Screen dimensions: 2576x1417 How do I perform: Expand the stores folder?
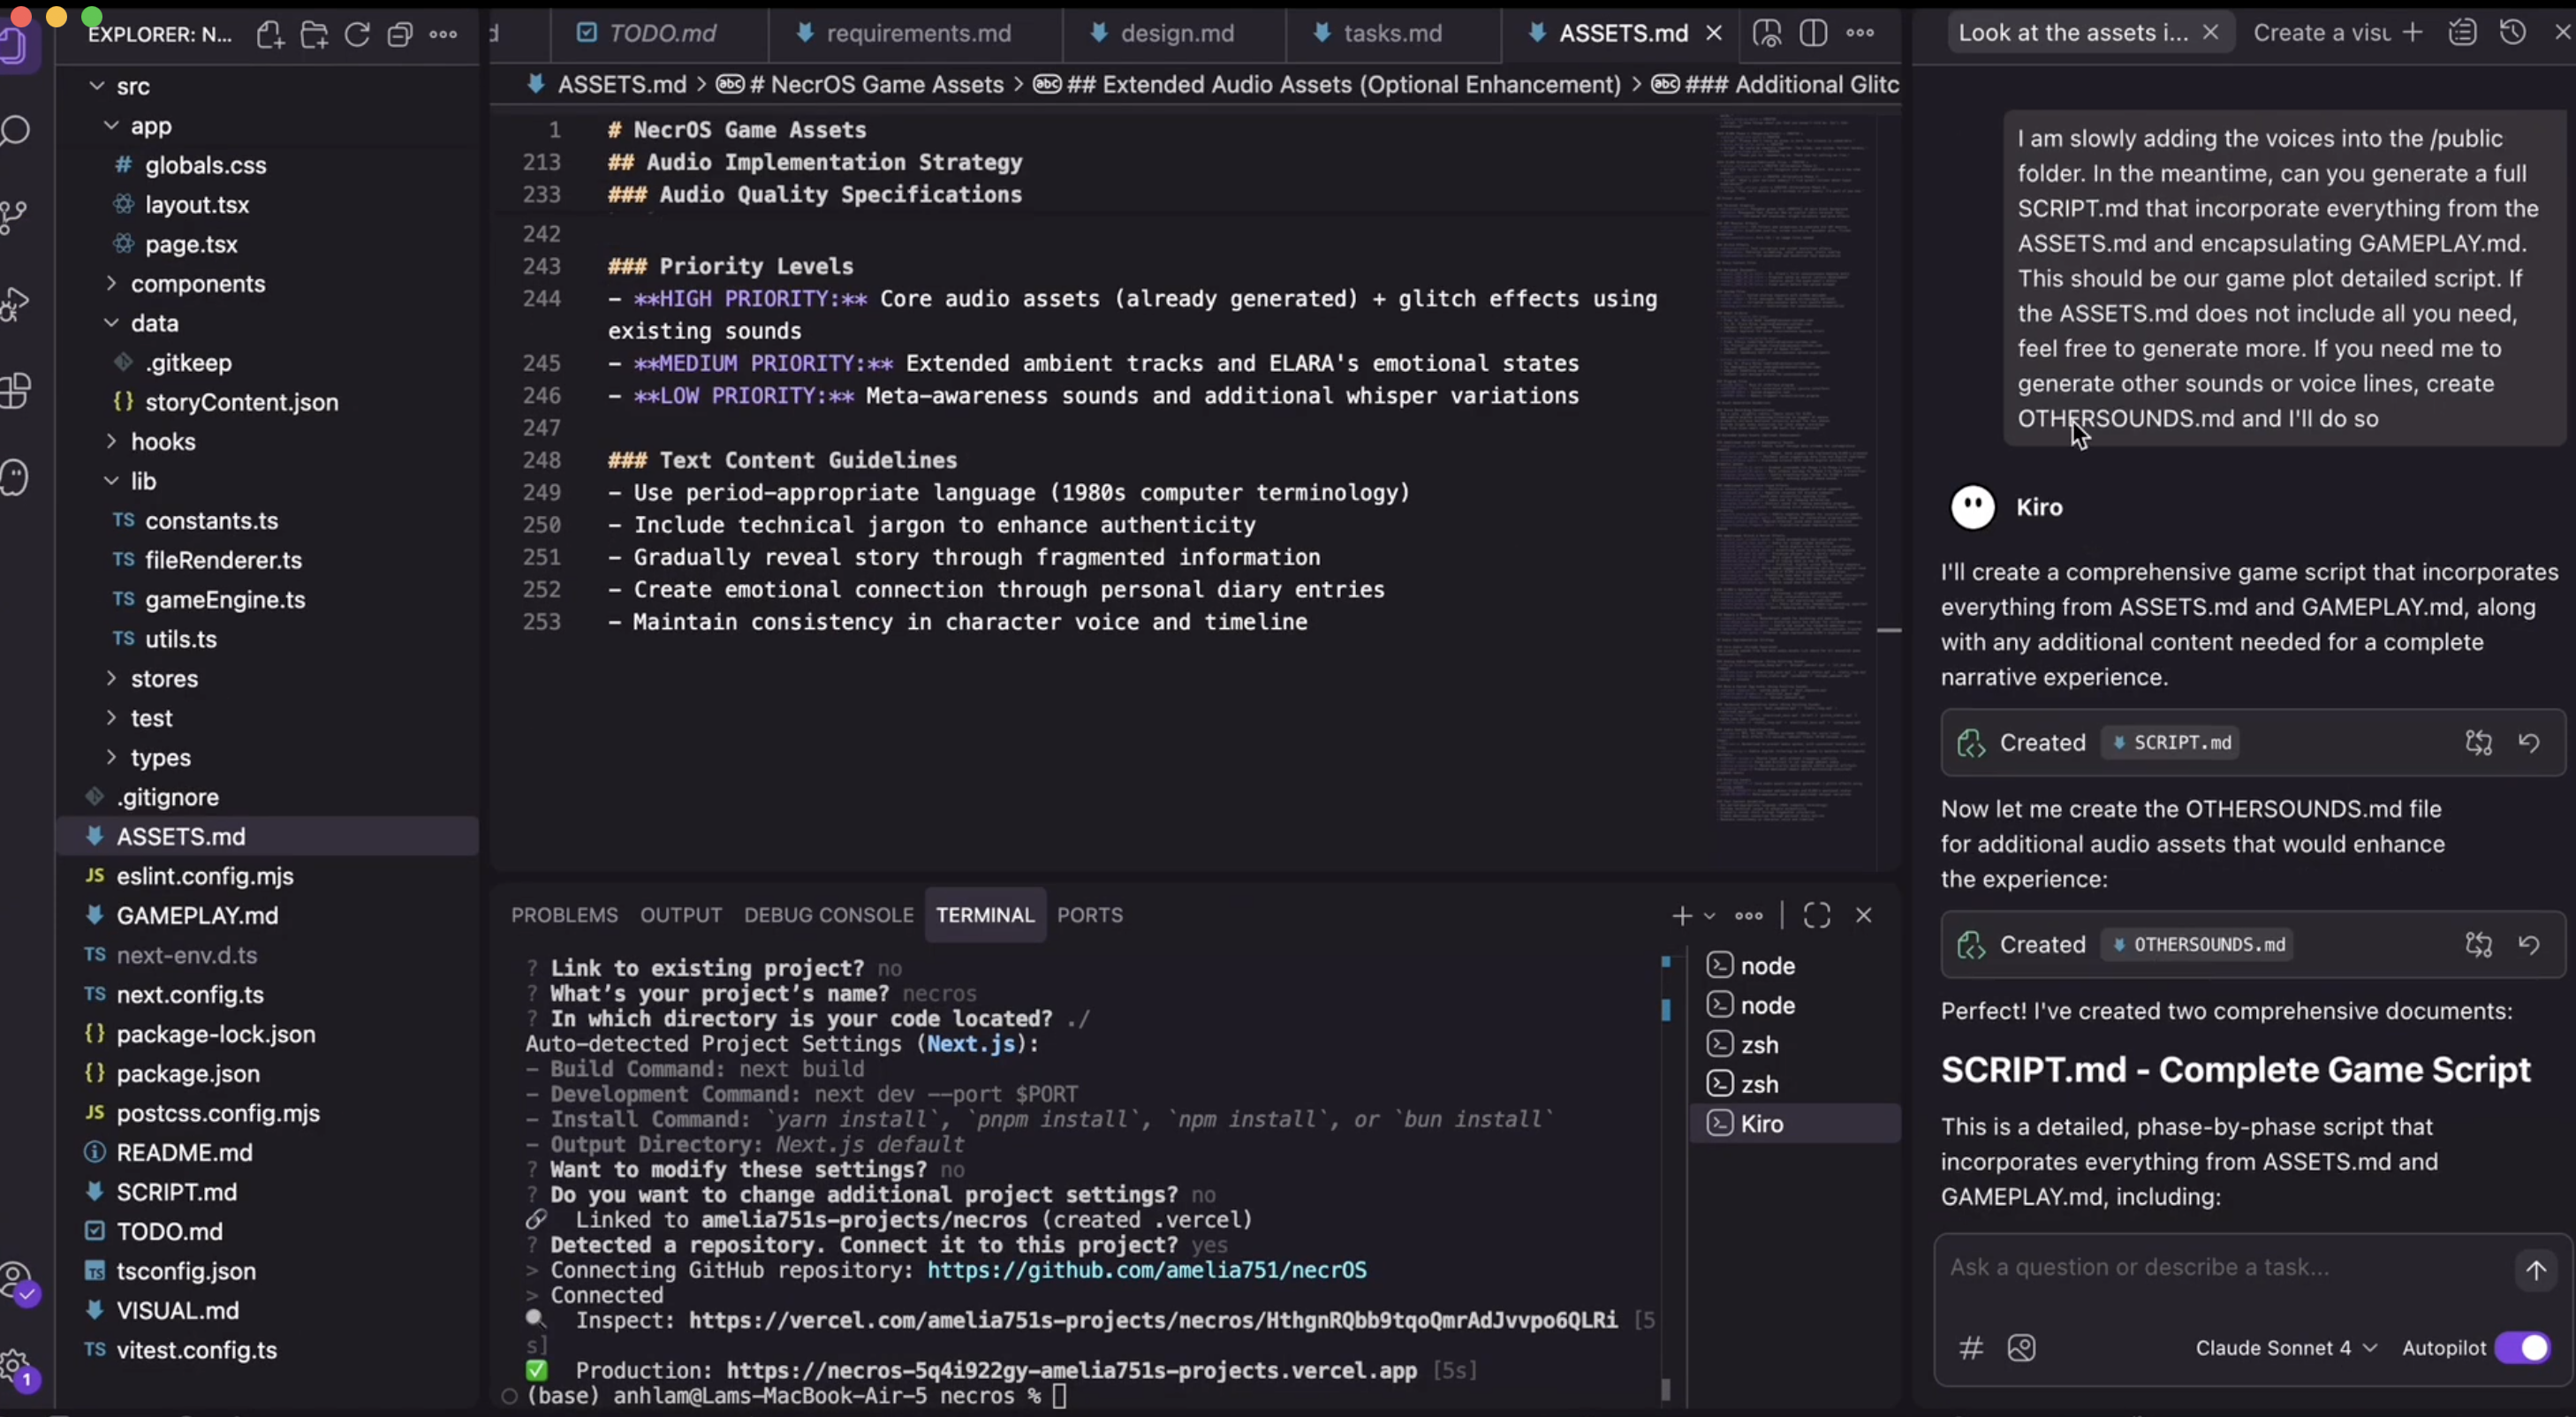[164, 679]
